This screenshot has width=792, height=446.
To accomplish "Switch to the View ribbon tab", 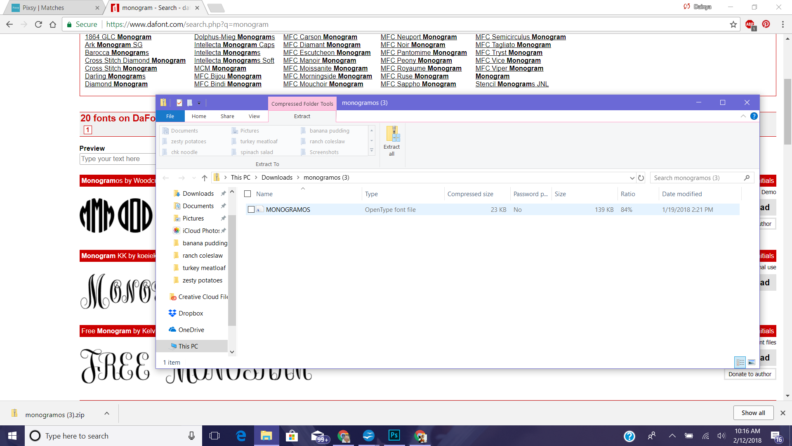I will point(254,116).
